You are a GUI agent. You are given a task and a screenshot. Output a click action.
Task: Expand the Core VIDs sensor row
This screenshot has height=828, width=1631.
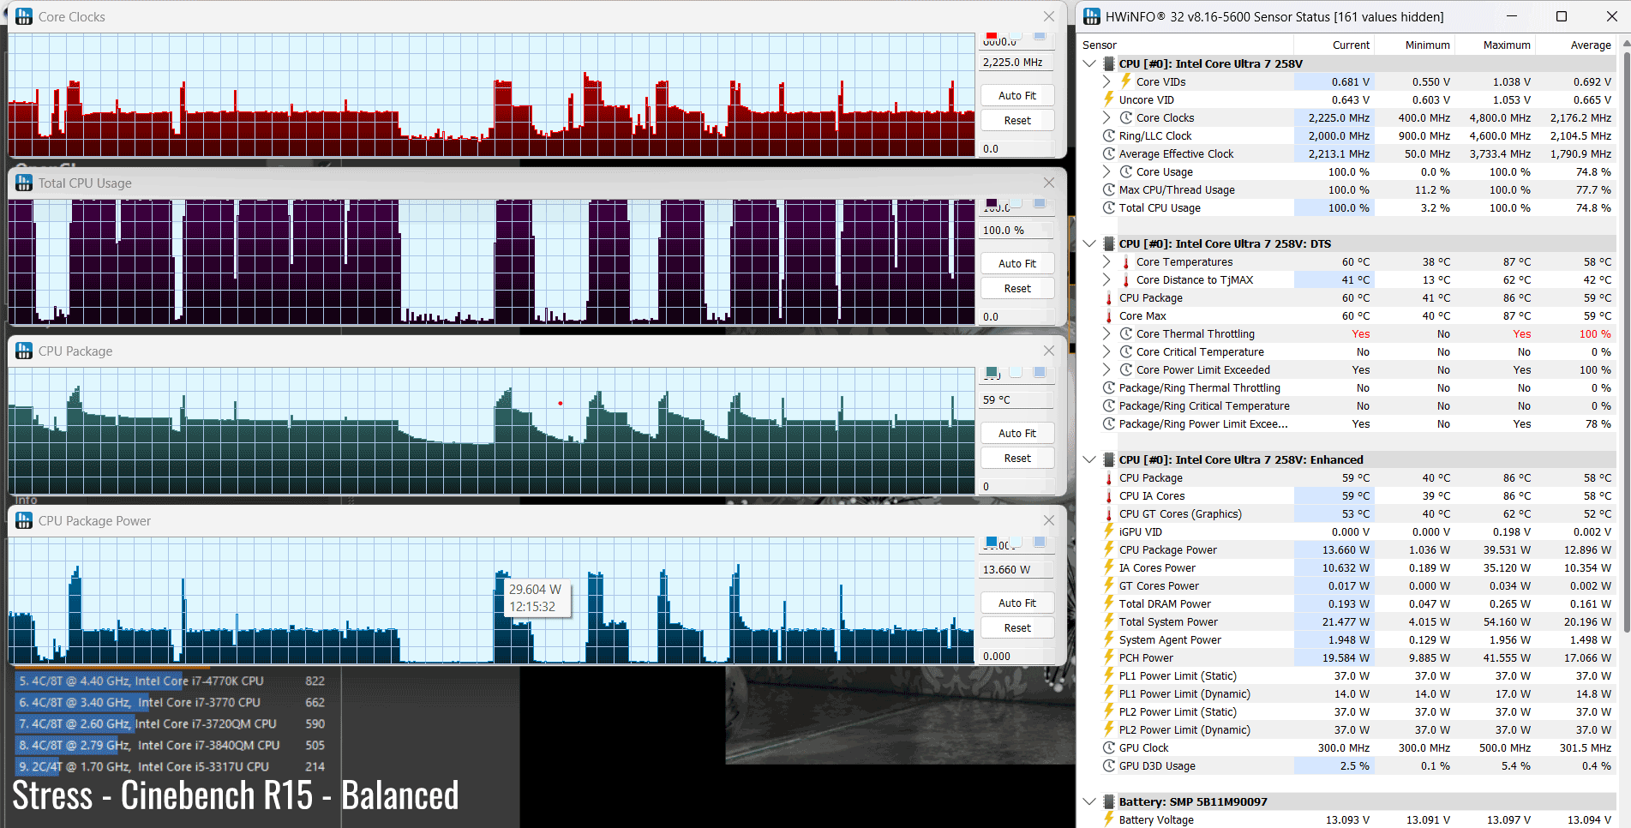(x=1106, y=81)
